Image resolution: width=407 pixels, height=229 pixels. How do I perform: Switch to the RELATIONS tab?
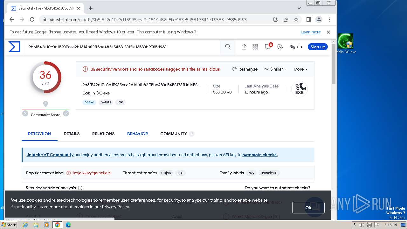[103, 134]
